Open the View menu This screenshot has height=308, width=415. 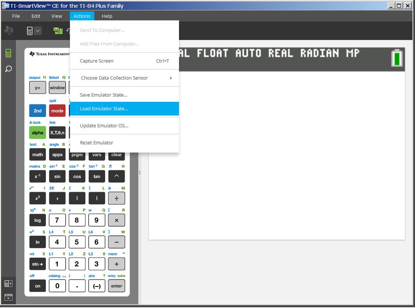57,16
